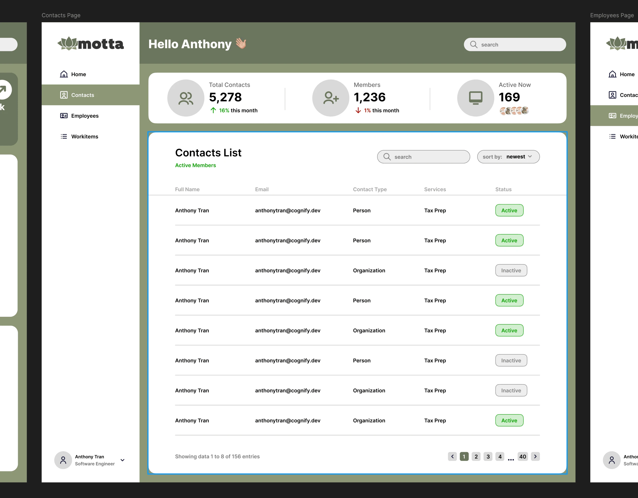This screenshot has width=638, height=498.
Task: Click the magnifier icon in header search
Action: click(x=473, y=45)
